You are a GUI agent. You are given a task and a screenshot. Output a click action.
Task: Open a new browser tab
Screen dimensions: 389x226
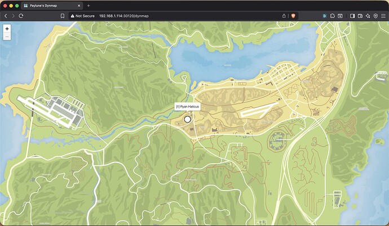pyautogui.click(x=88, y=5)
